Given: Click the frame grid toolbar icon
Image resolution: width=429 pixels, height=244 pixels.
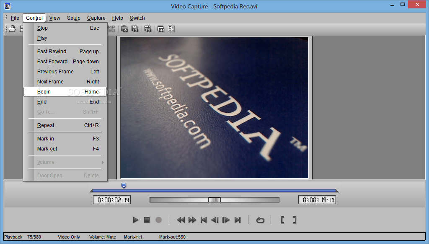Looking at the screenshot, I should tap(148, 29).
